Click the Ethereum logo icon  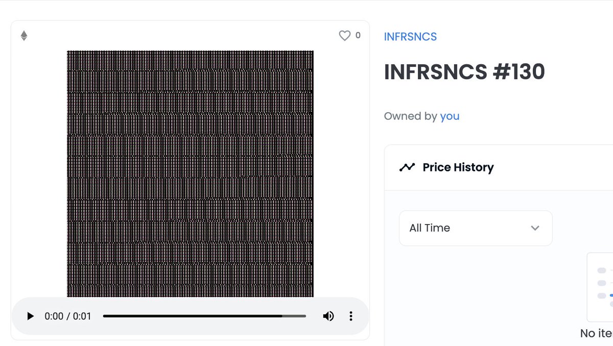[24, 36]
